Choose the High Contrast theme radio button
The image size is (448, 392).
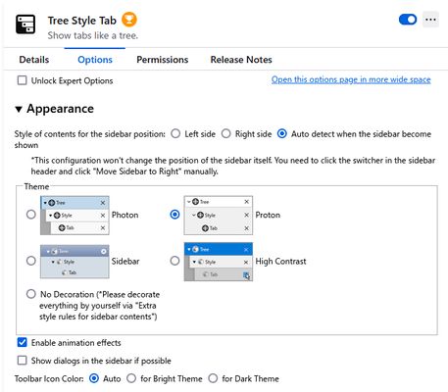click(175, 261)
